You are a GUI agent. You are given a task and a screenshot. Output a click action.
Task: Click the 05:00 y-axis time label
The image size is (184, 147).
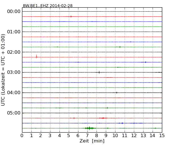[x=14, y=113]
